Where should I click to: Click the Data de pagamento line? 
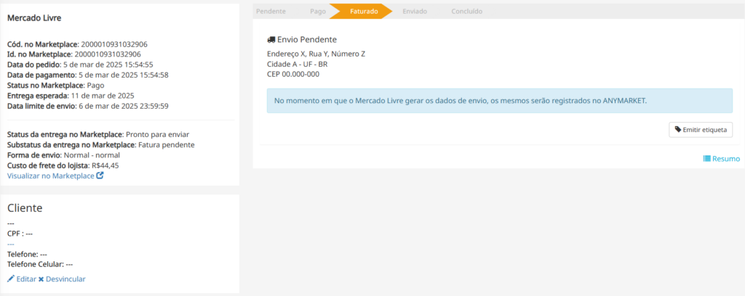pyautogui.click(x=88, y=75)
